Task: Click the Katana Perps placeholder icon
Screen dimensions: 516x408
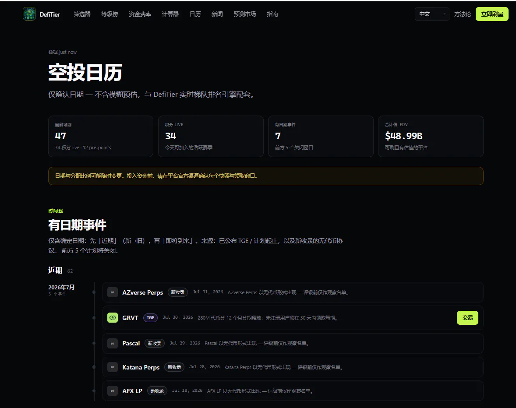Action: (113, 367)
